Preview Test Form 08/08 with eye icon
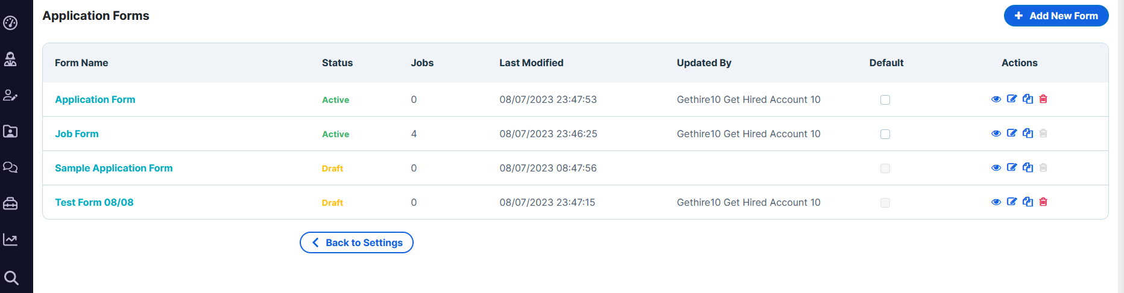 point(996,202)
